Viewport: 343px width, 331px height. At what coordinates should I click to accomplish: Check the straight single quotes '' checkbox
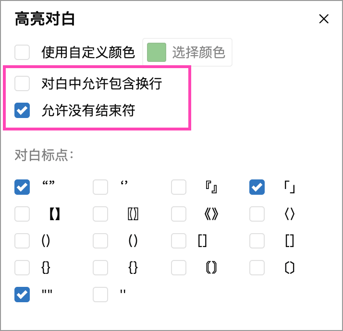pos(100,295)
